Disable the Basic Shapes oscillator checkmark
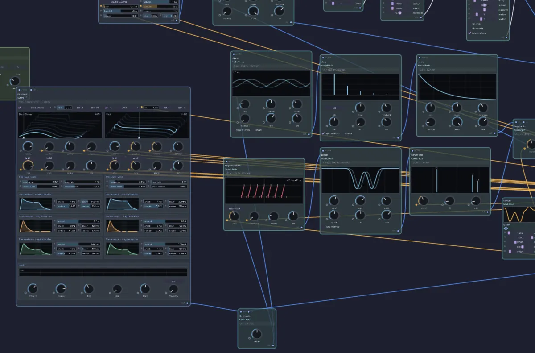The width and height of the screenshot is (535, 353). pos(19,108)
